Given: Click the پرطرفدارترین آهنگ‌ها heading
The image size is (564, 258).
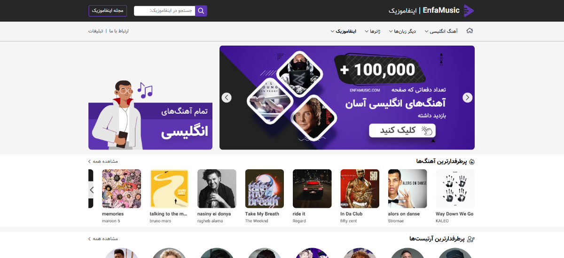Looking at the screenshot, I should (442, 161).
